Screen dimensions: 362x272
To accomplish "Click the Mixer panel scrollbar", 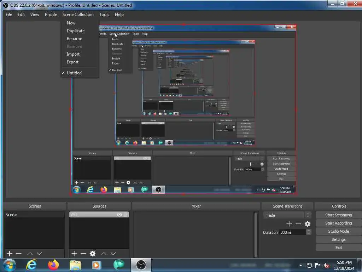I will (256, 234).
